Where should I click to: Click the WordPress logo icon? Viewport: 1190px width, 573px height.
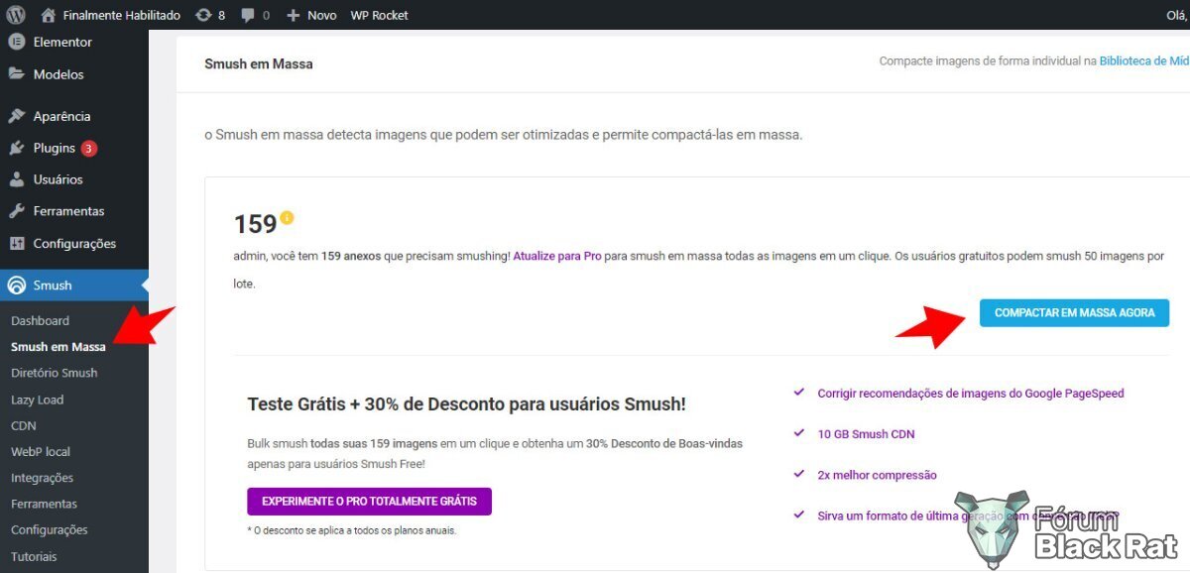(x=15, y=15)
